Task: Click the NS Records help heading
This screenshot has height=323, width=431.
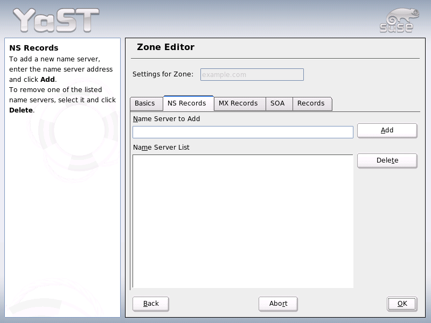Action: tap(34, 48)
